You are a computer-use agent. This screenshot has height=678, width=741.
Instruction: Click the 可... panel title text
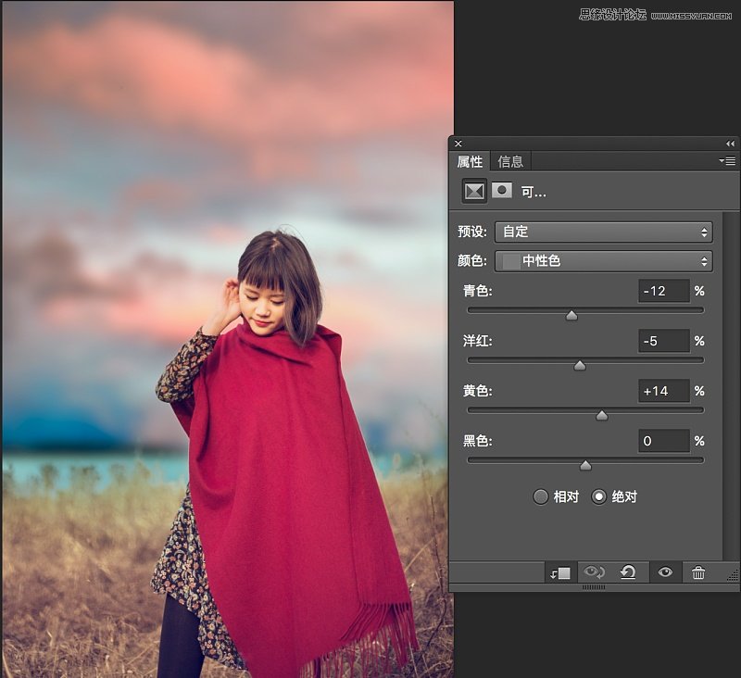tap(534, 192)
